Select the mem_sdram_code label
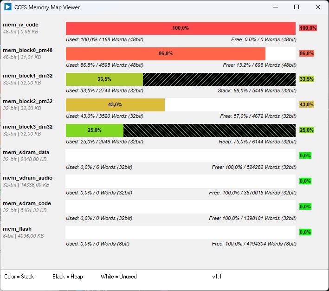 point(27,203)
